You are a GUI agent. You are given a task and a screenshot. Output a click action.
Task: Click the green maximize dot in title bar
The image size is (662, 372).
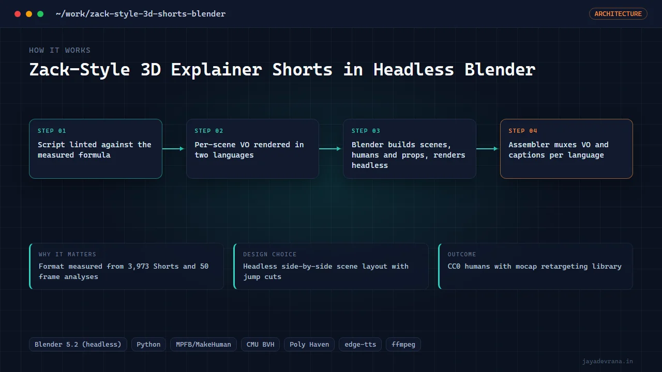click(40, 14)
